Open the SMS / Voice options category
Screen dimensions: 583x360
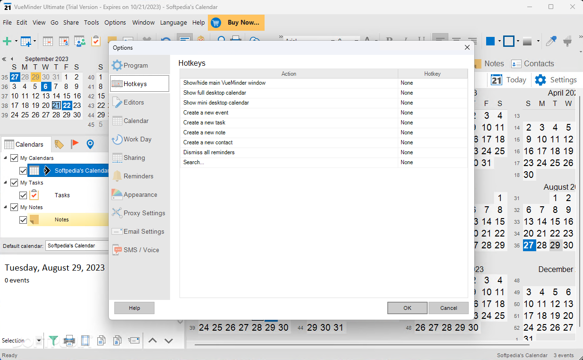pyautogui.click(x=139, y=250)
